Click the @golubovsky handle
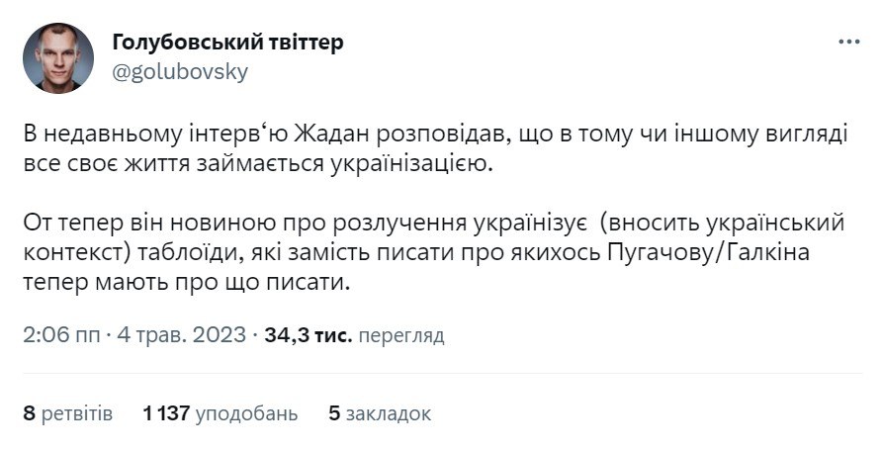This screenshot has height=452, width=882. click(x=181, y=71)
